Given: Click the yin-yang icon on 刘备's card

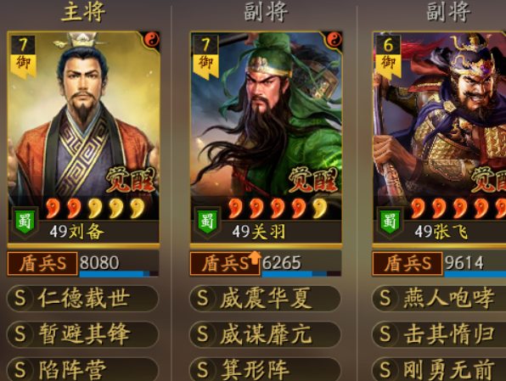Looking at the screenshot, I should click(x=152, y=40).
